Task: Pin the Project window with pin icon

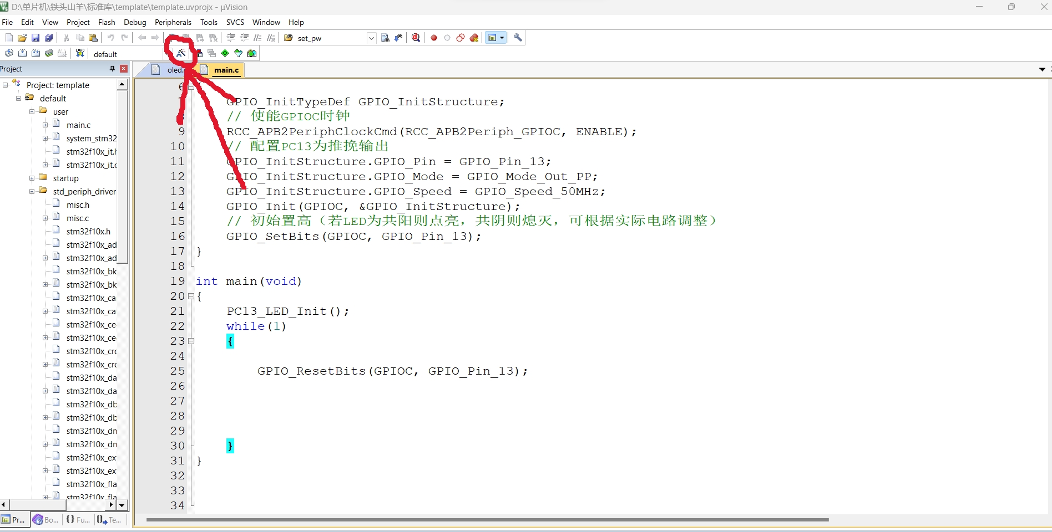Action: click(x=112, y=68)
